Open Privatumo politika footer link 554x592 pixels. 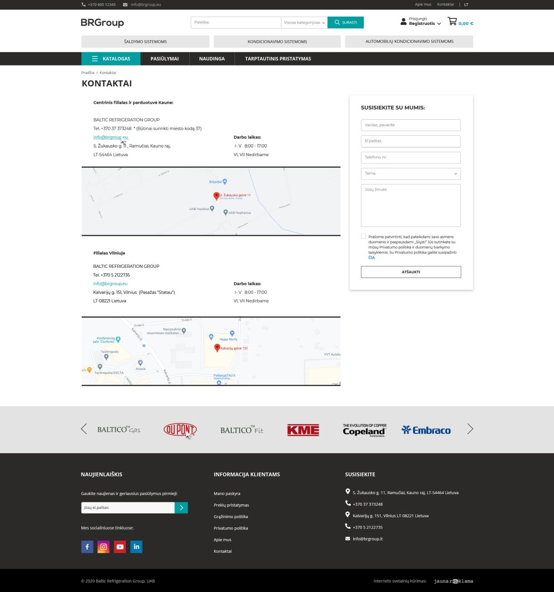[x=231, y=528]
